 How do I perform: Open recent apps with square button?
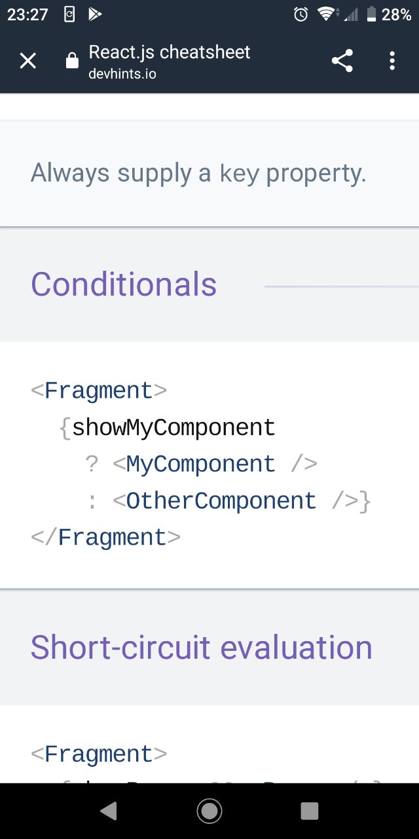tap(310, 811)
